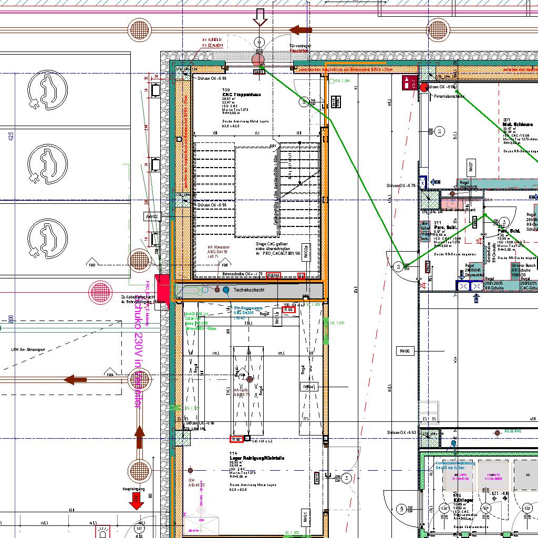The width and height of the screenshot is (538, 538).
Task: Click the door tag circle numbered 14
Action: tap(347, 477)
